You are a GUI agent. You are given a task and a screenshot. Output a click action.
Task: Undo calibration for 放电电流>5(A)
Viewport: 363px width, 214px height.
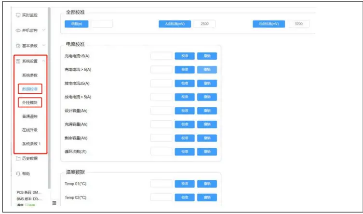pyautogui.click(x=207, y=97)
